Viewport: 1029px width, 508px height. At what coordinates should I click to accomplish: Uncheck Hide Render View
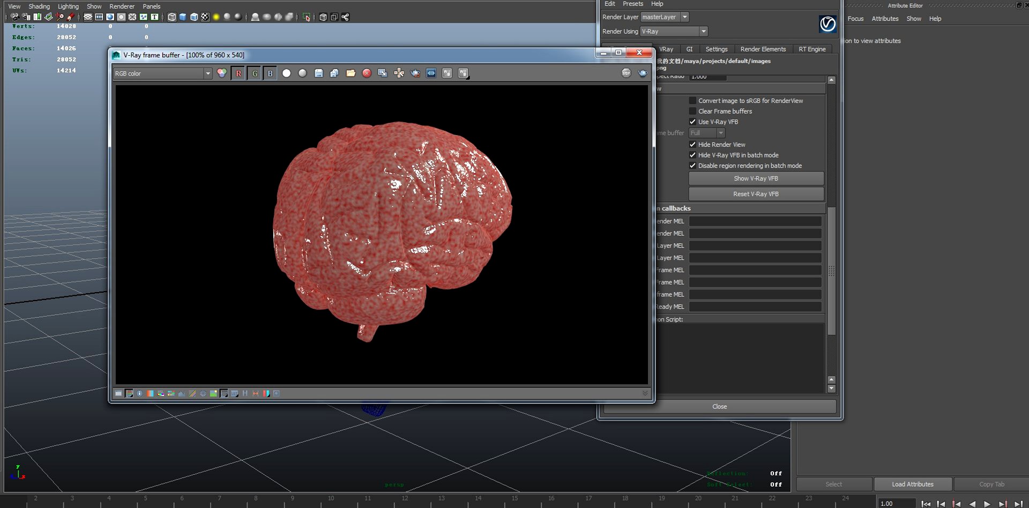tap(692, 145)
